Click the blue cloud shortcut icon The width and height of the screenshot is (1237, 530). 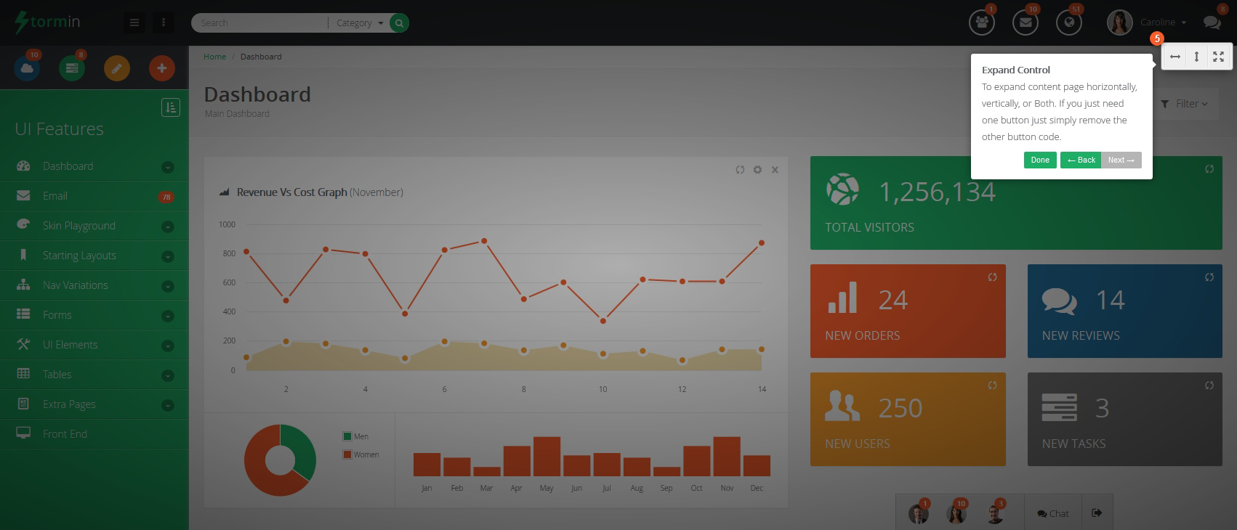27,68
